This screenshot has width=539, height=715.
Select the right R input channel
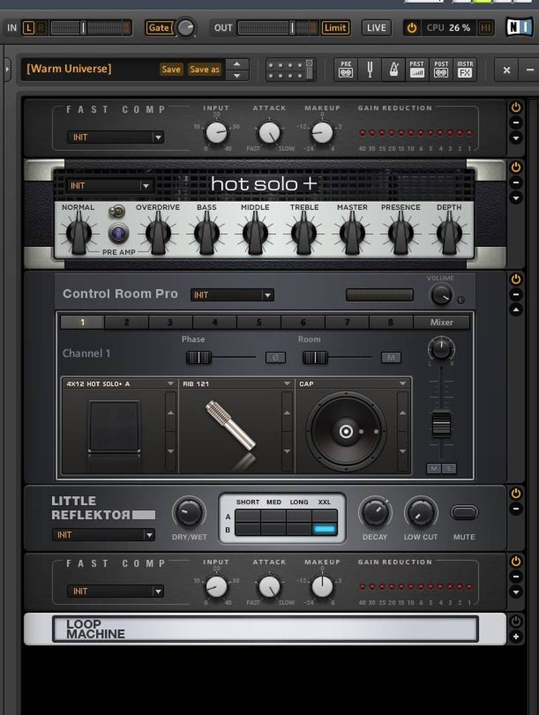tap(40, 28)
